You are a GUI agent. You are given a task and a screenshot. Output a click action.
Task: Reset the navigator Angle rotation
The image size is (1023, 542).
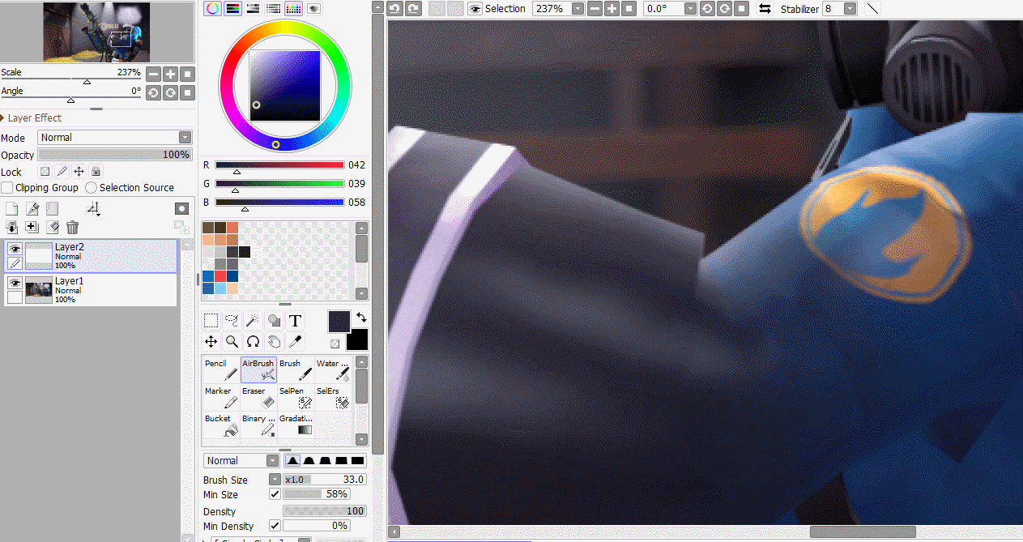coord(188,92)
